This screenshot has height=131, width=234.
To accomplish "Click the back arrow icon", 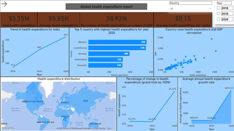I will click(x=4, y=4).
